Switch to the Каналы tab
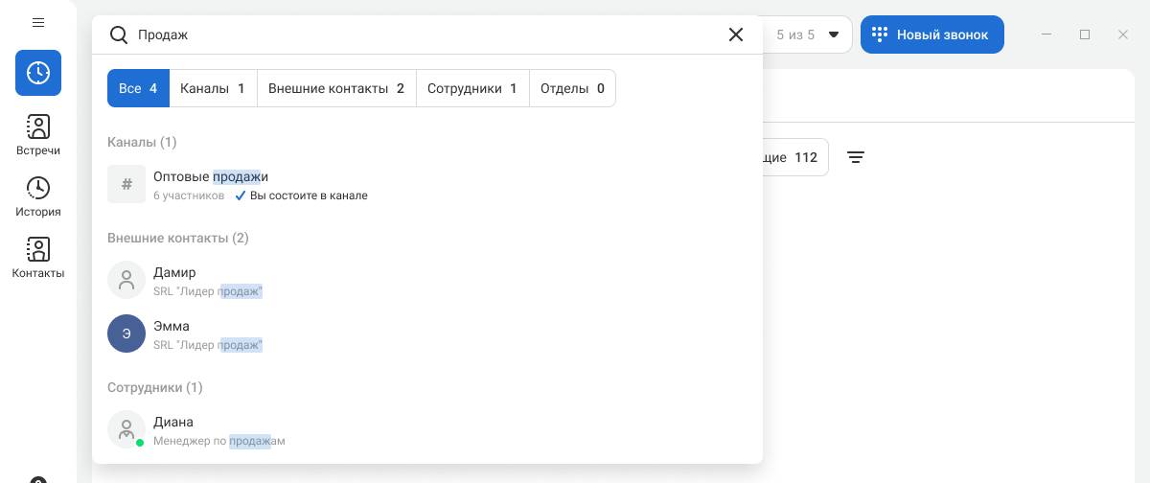This screenshot has width=1150, height=483. (x=213, y=88)
